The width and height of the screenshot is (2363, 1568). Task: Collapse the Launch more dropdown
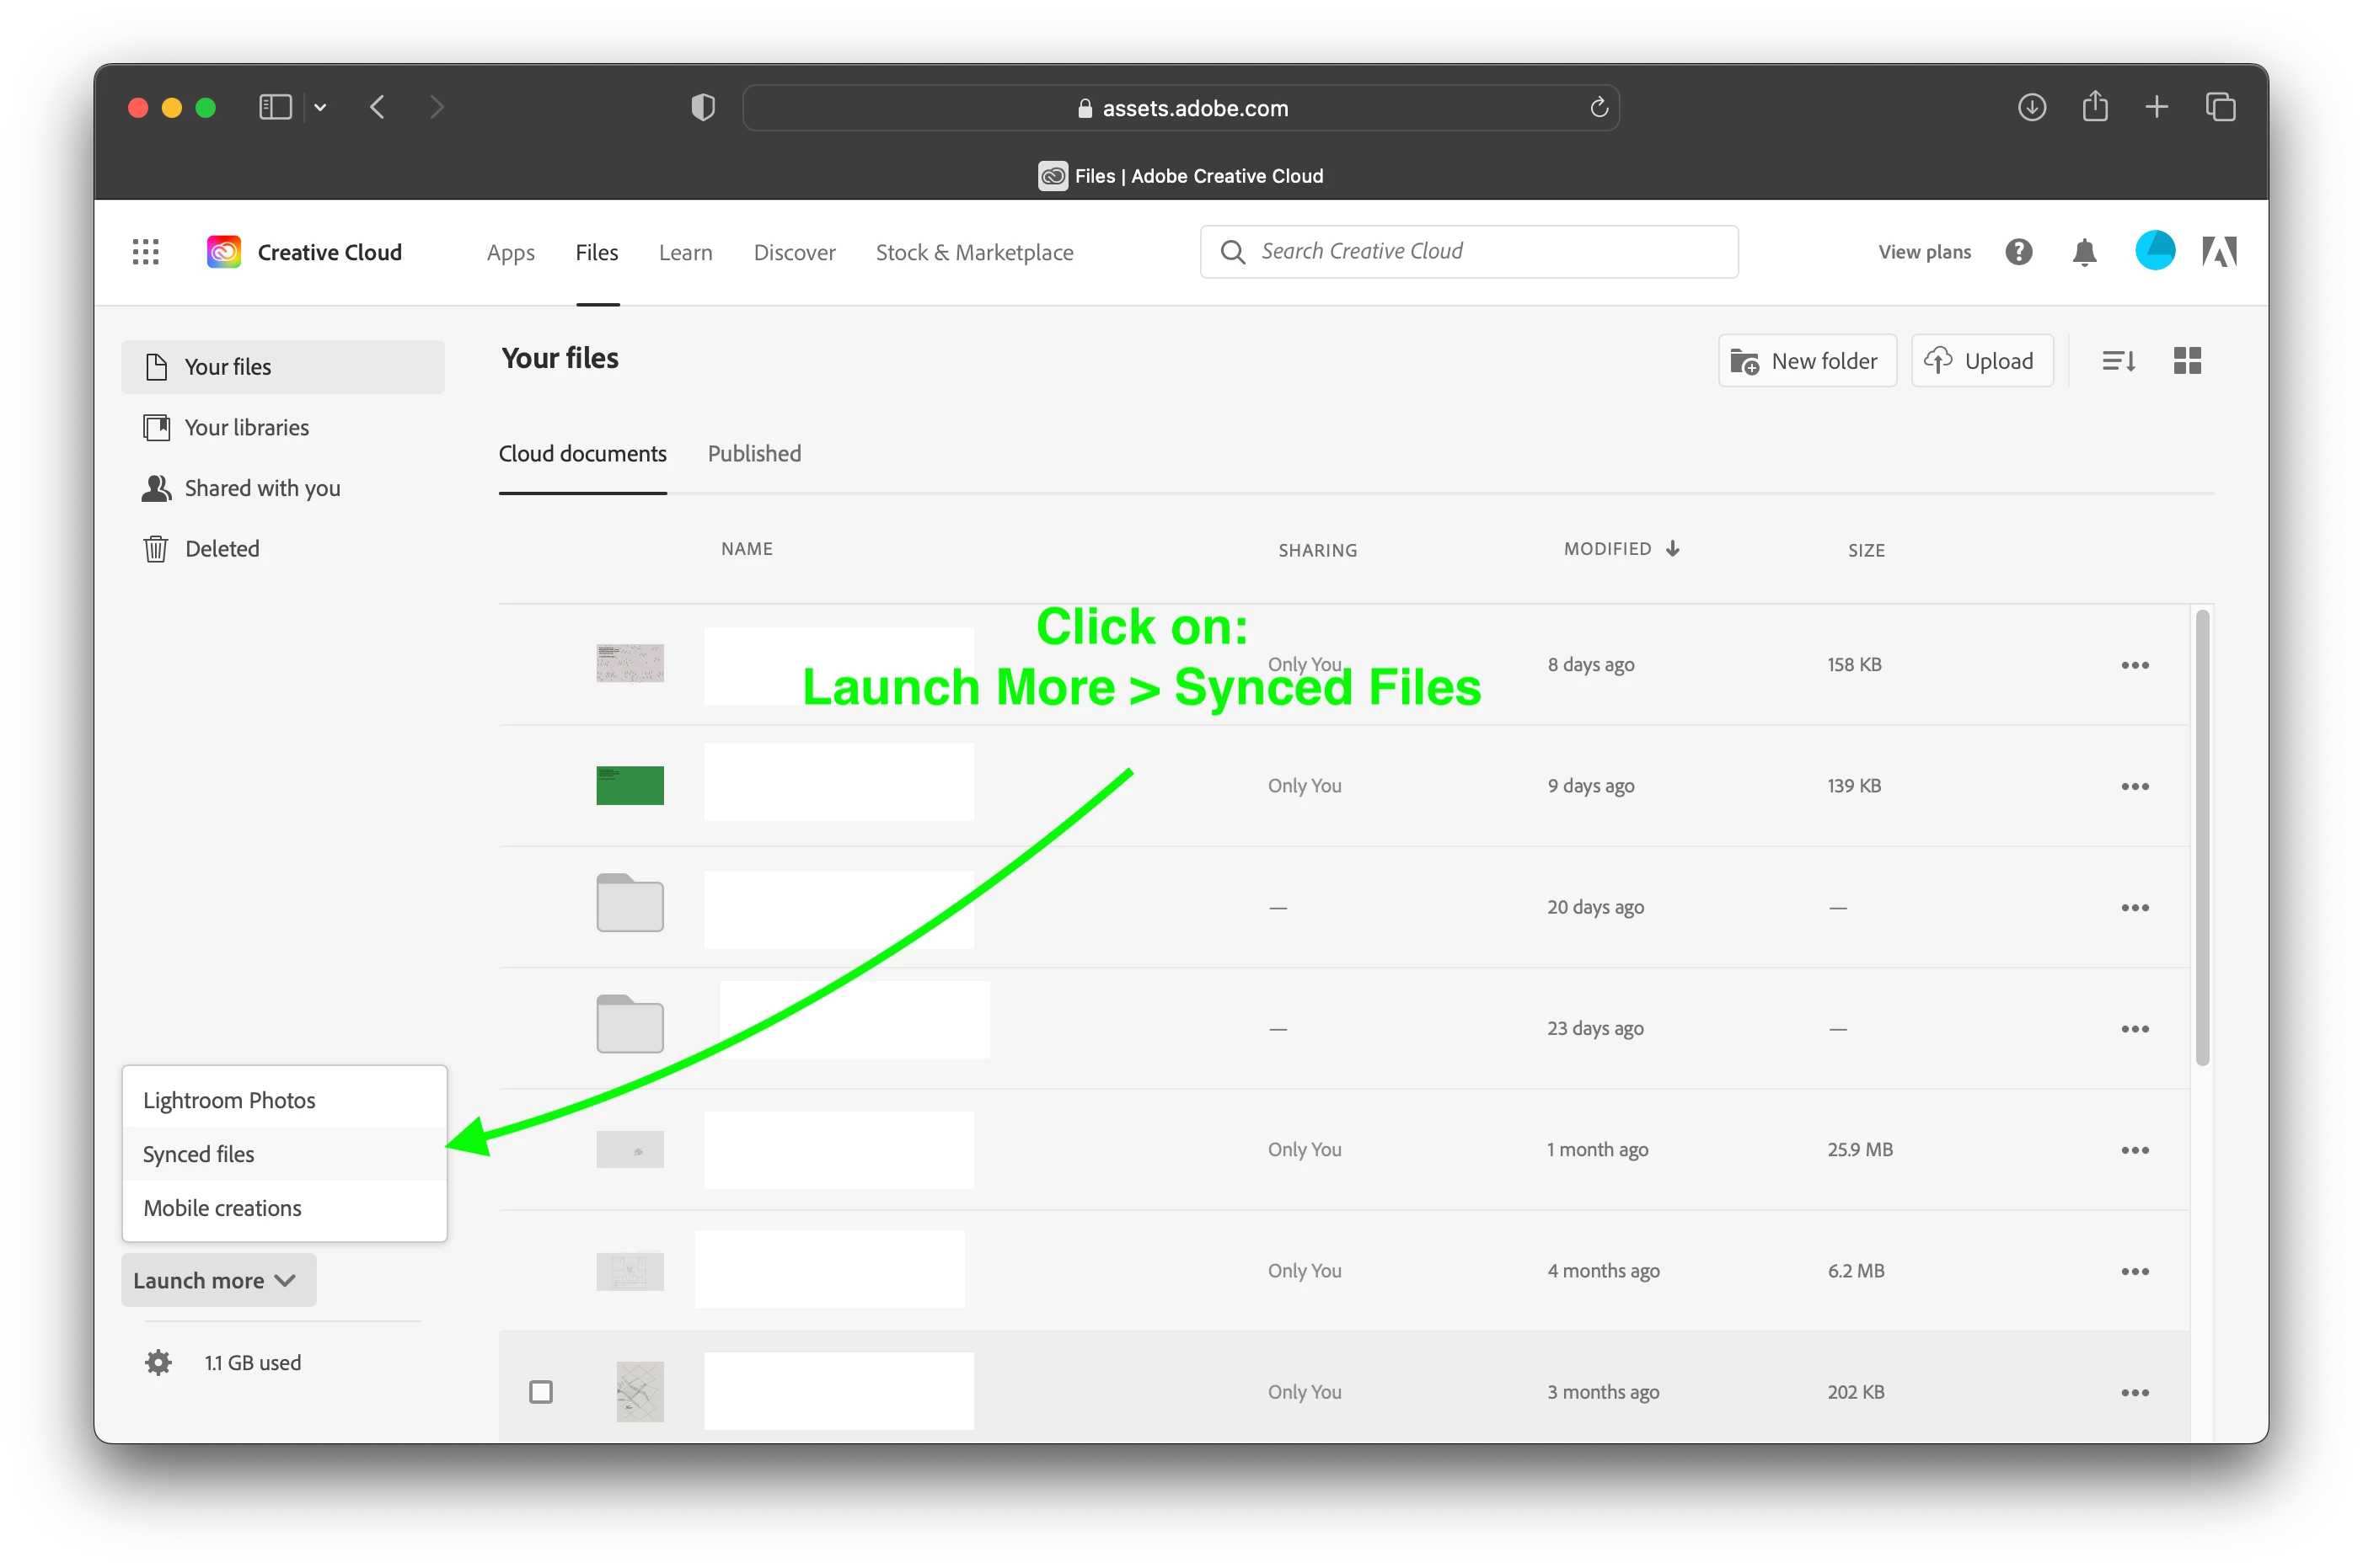point(218,1280)
